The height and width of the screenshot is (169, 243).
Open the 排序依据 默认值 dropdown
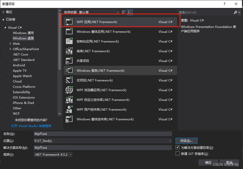point(117,12)
